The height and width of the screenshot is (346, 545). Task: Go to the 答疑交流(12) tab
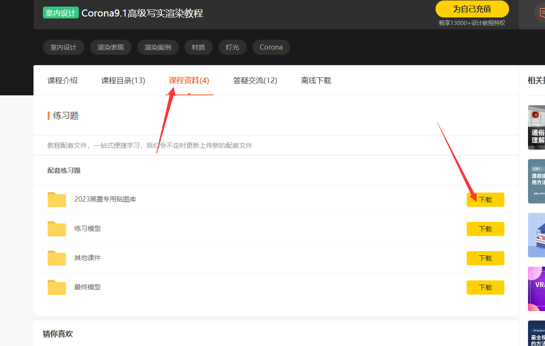click(x=255, y=81)
